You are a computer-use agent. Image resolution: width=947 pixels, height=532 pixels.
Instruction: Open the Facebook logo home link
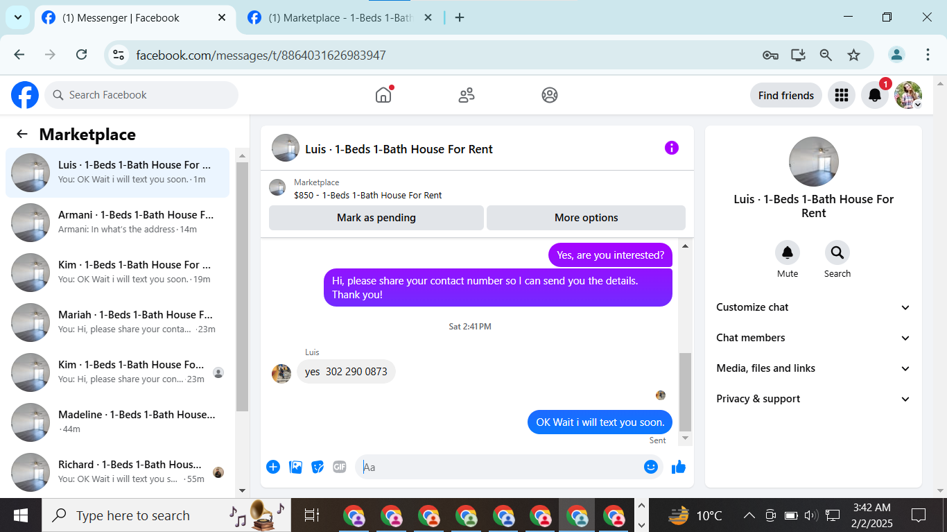point(25,95)
